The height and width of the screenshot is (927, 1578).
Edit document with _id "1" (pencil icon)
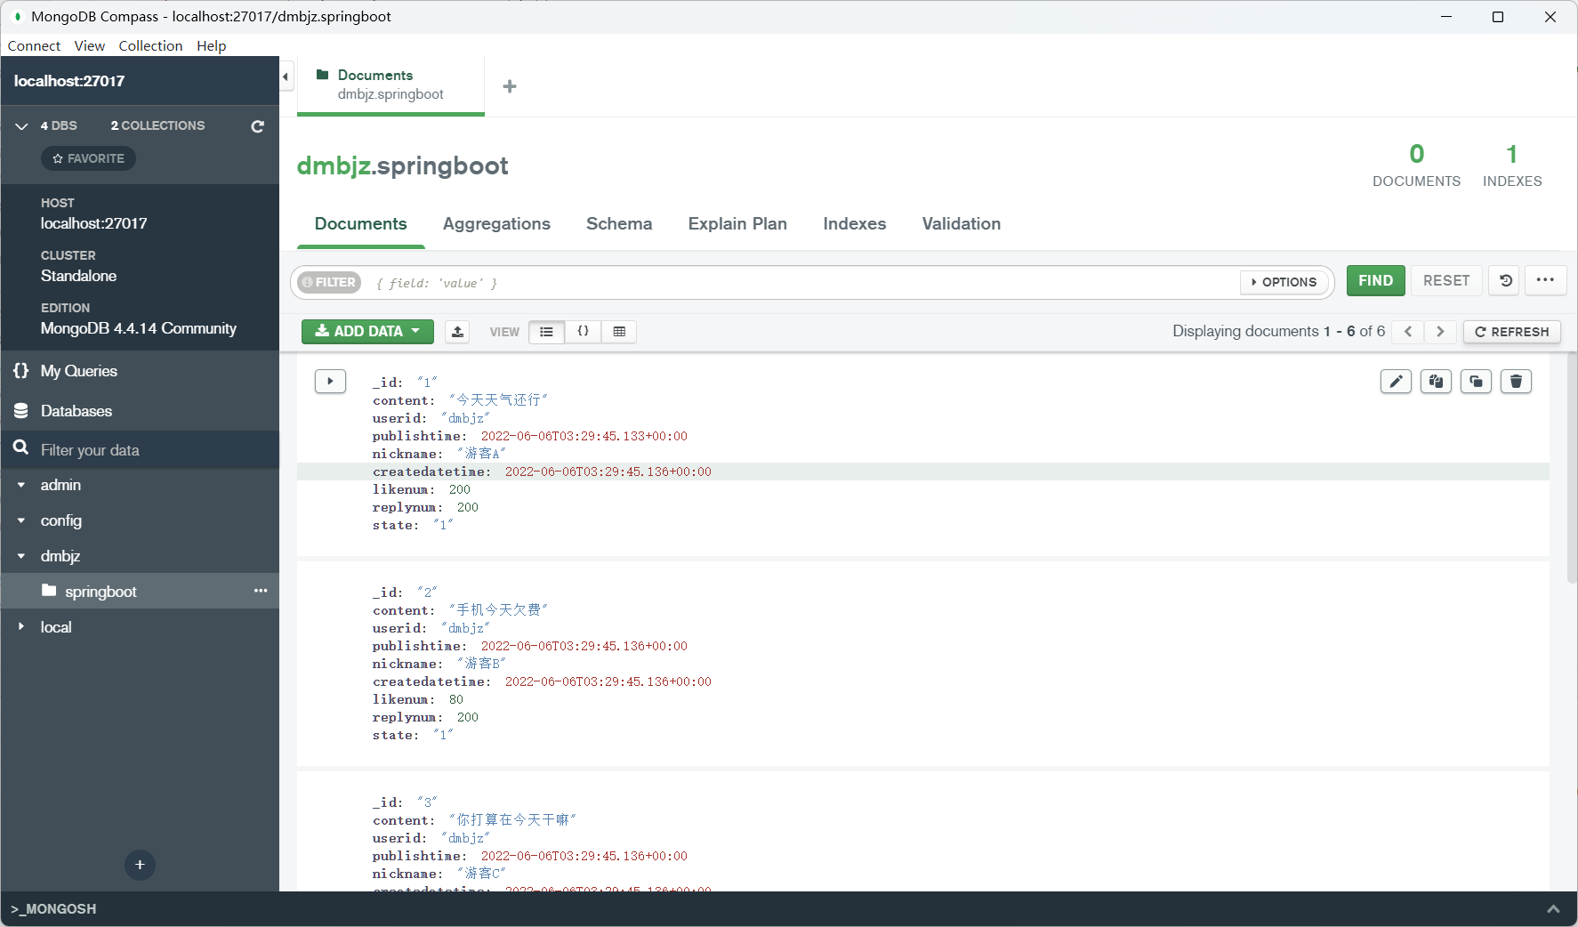point(1396,382)
